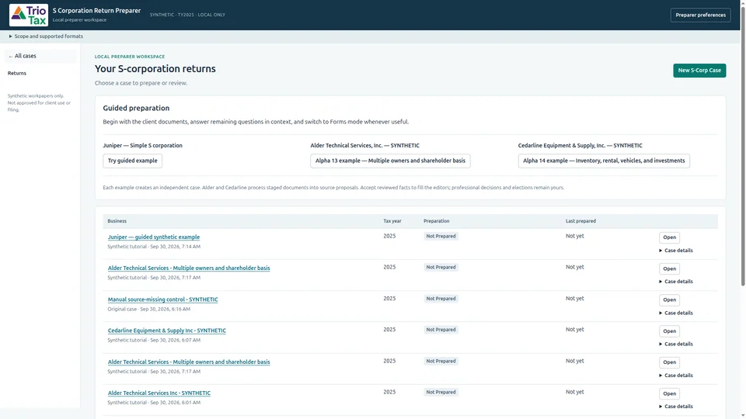
Task: Click Not Prepared badge in Cedarline row
Action: coord(441,330)
